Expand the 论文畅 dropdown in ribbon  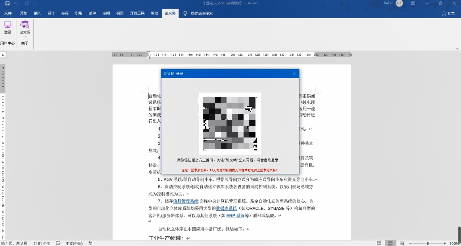pos(25,37)
